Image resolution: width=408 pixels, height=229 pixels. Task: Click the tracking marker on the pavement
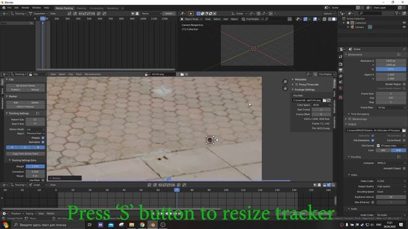(x=210, y=140)
